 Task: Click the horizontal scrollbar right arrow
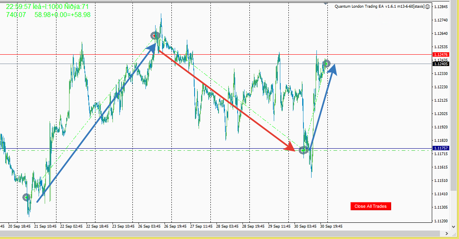point(447,233)
